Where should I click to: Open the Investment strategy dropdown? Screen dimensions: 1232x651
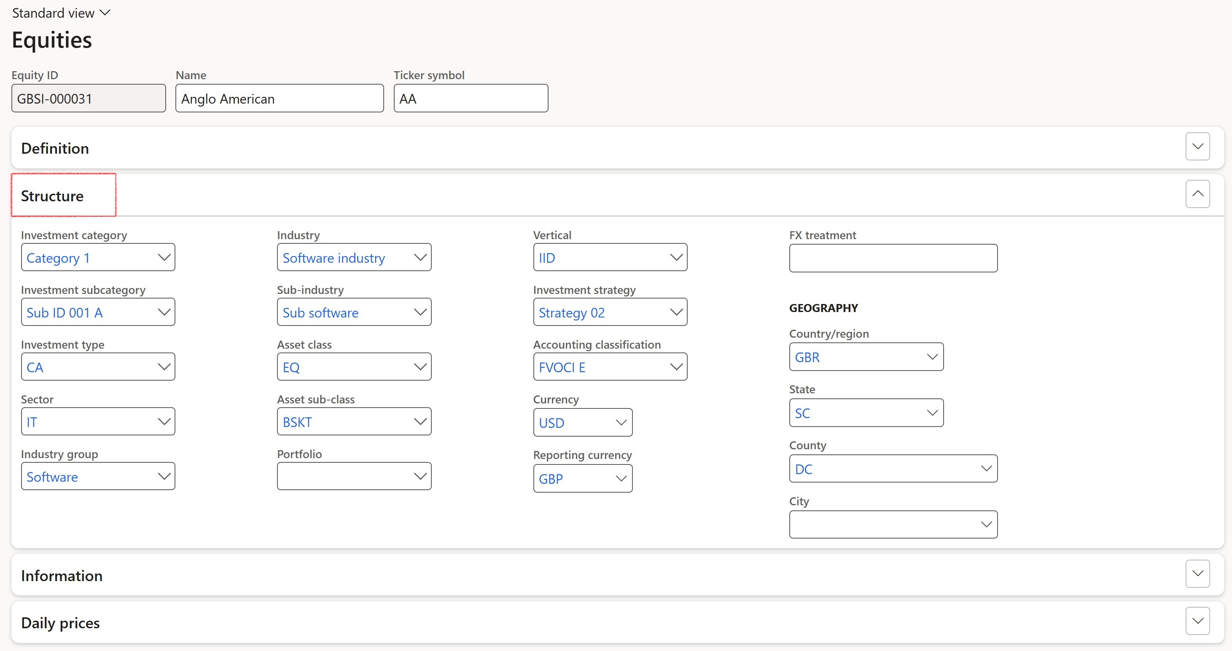676,312
